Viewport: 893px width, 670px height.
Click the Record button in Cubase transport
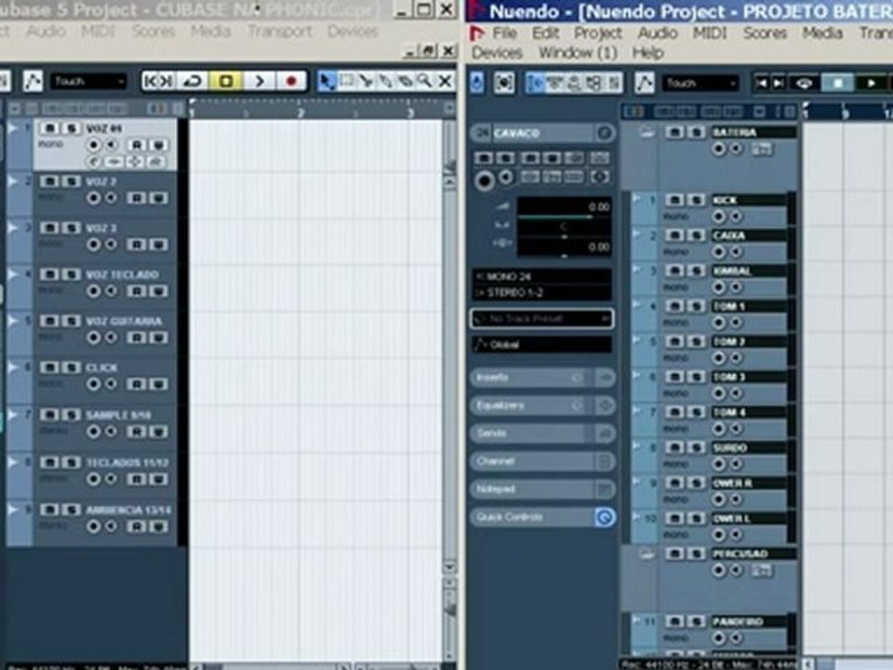[x=291, y=82]
